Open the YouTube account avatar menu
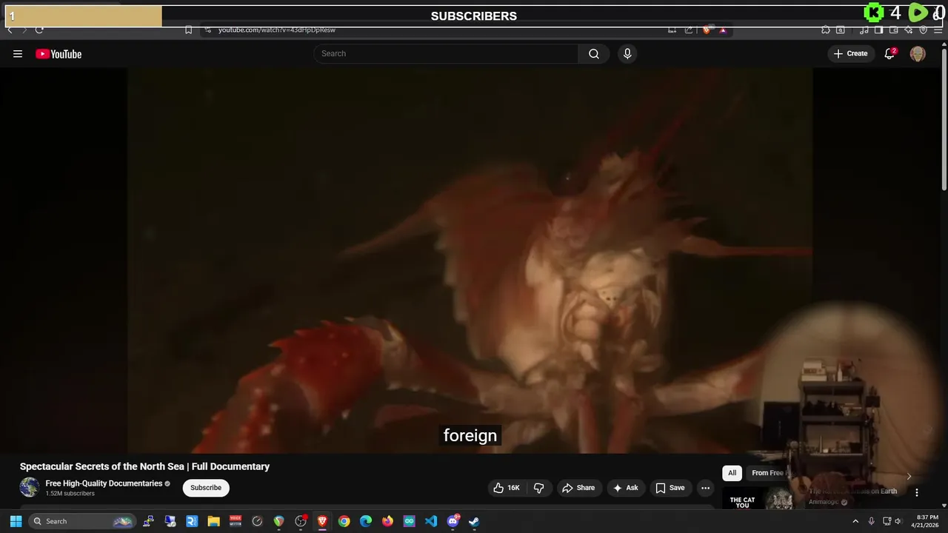 pyautogui.click(x=918, y=53)
